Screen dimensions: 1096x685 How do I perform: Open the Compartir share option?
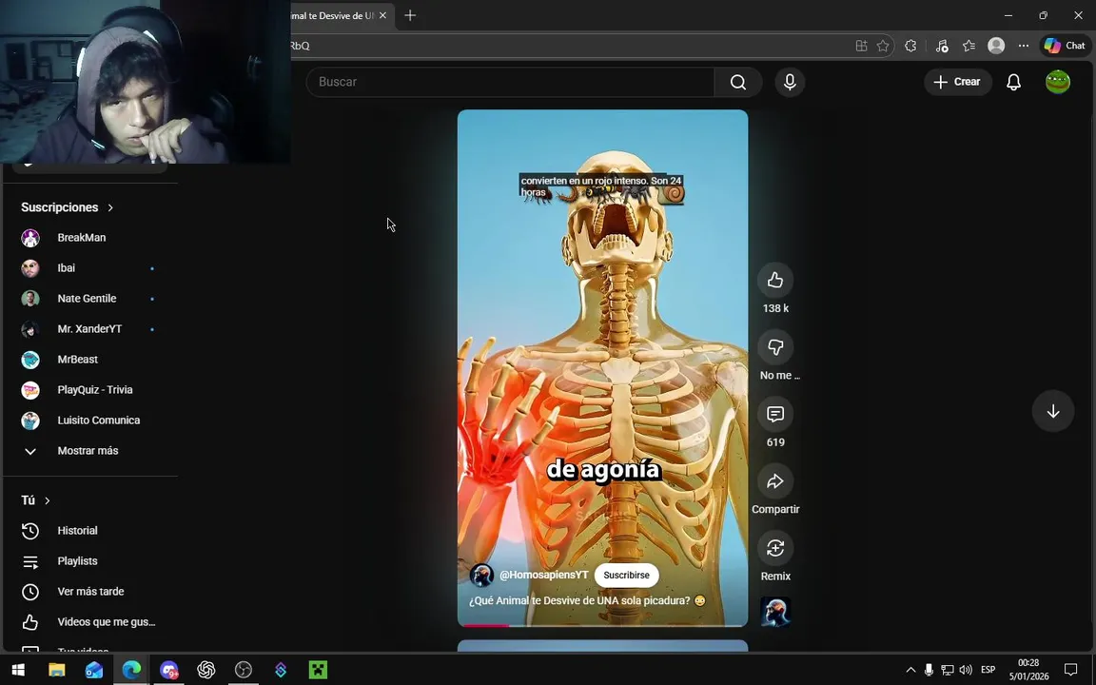tap(775, 481)
